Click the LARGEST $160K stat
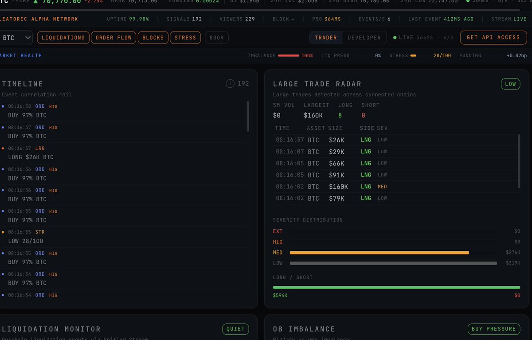This screenshot has height=340, width=532. [x=317, y=110]
